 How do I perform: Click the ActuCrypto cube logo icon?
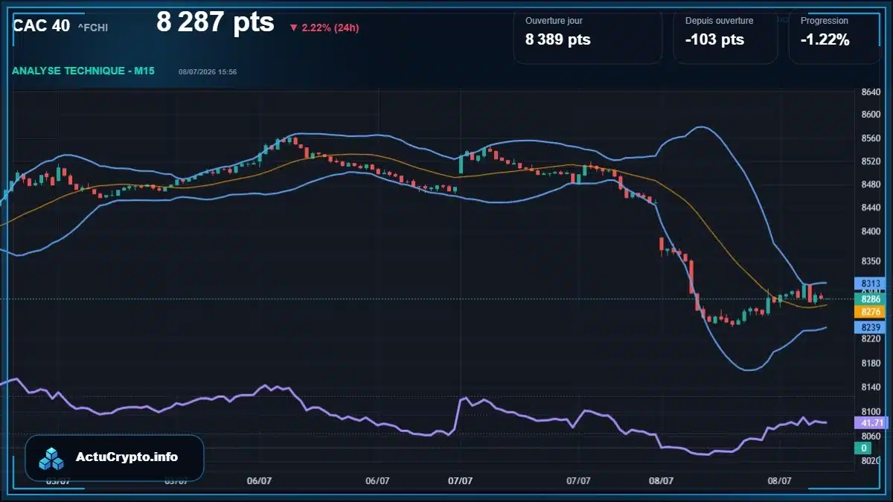pyautogui.click(x=52, y=458)
